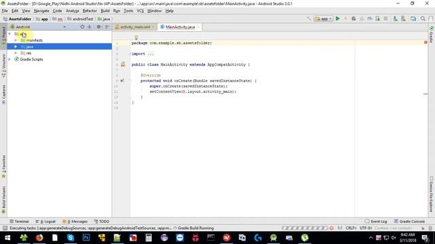Click the Make Project hammer icon
435x244 pixels.
point(309,18)
